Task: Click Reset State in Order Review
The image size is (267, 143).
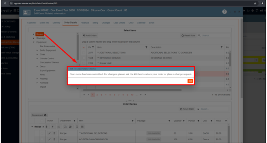Action: point(187,109)
